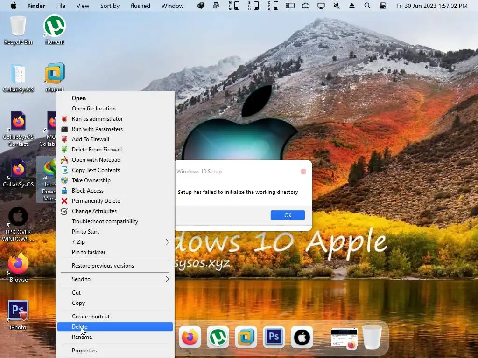
Task: Select Open with Notepad
Action: [x=115, y=160]
